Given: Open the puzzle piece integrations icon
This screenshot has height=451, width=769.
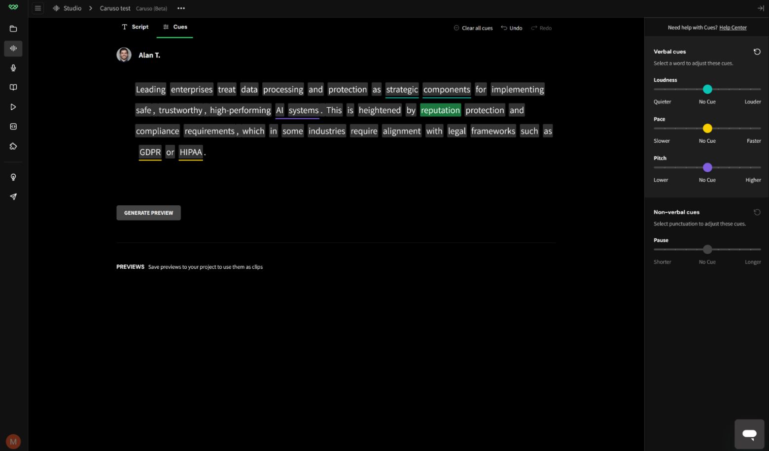Looking at the screenshot, I should click(13, 146).
